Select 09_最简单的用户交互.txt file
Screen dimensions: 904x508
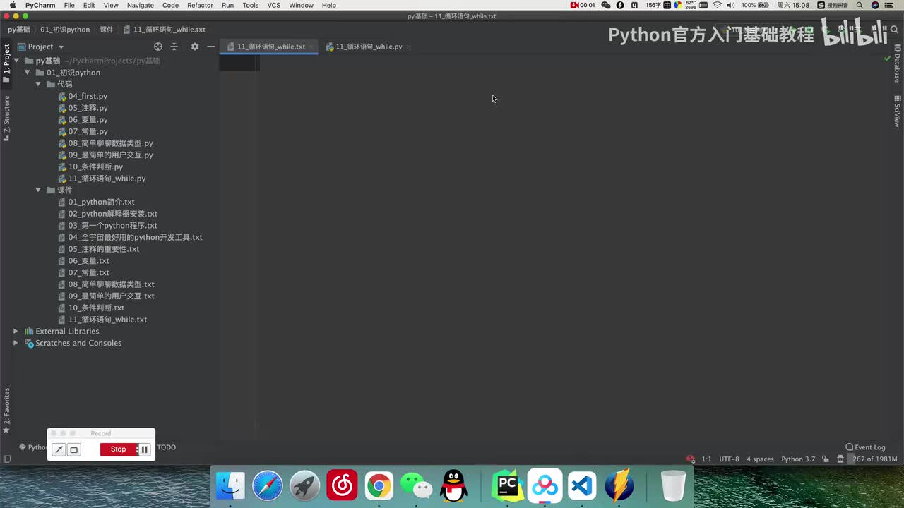coord(106,296)
